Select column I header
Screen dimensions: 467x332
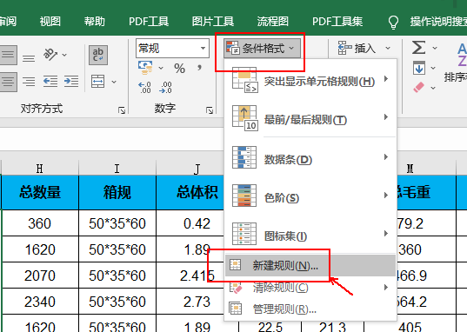coord(117,169)
